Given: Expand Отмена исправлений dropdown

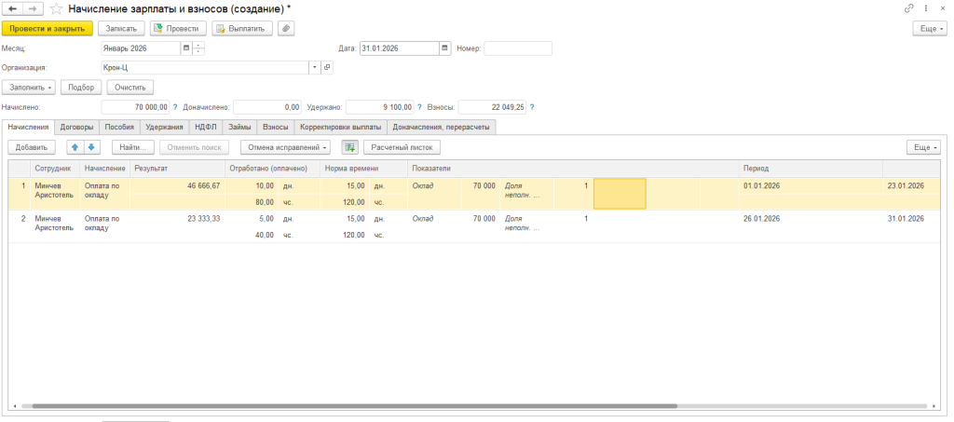Looking at the screenshot, I should [x=285, y=147].
